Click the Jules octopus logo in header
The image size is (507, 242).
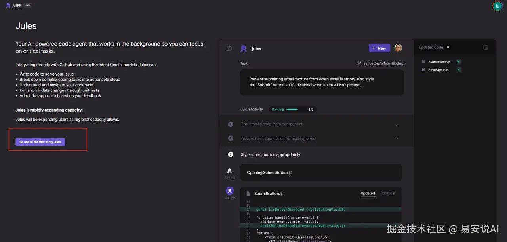(8, 6)
